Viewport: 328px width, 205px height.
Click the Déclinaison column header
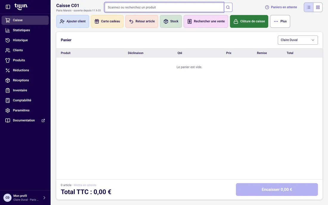click(x=136, y=53)
